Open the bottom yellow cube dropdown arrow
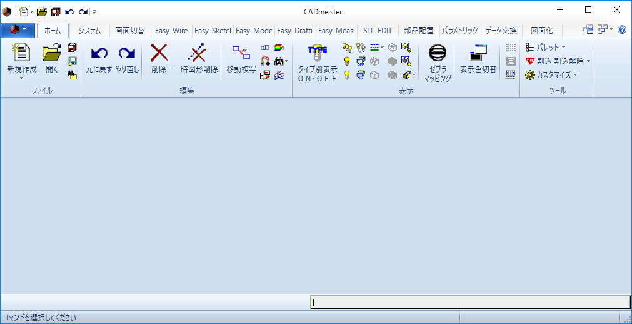632x324 pixels. [x=414, y=75]
